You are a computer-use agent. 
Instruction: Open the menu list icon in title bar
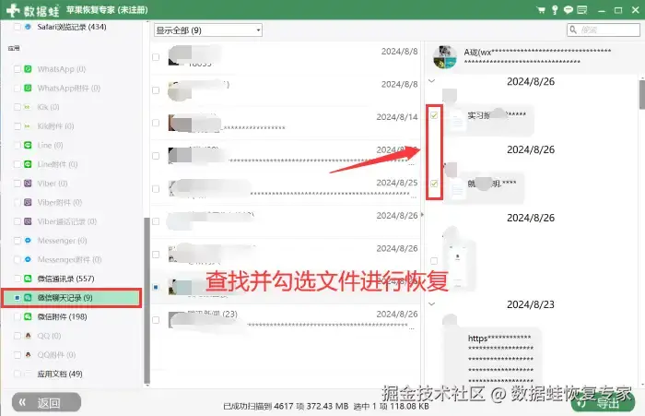pos(581,10)
